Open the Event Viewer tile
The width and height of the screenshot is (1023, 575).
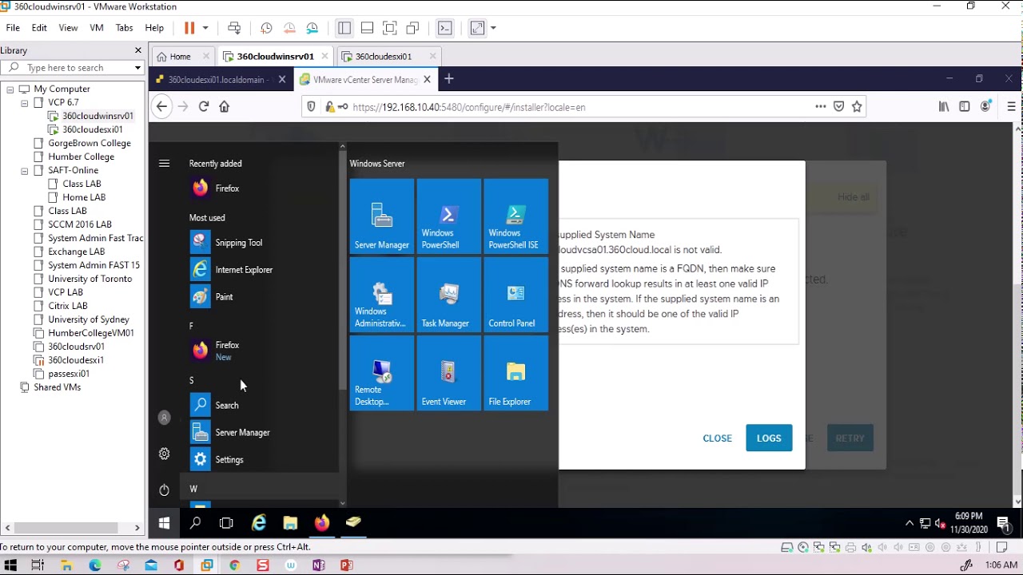coord(449,373)
